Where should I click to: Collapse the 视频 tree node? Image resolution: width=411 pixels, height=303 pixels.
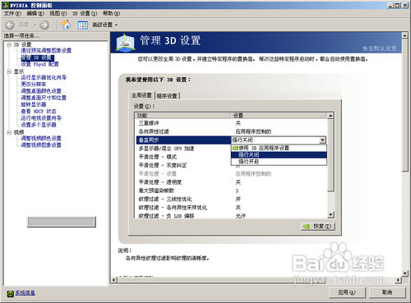click(9, 132)
